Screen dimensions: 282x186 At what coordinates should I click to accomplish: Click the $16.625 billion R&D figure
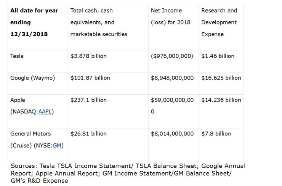pos(221,78)
